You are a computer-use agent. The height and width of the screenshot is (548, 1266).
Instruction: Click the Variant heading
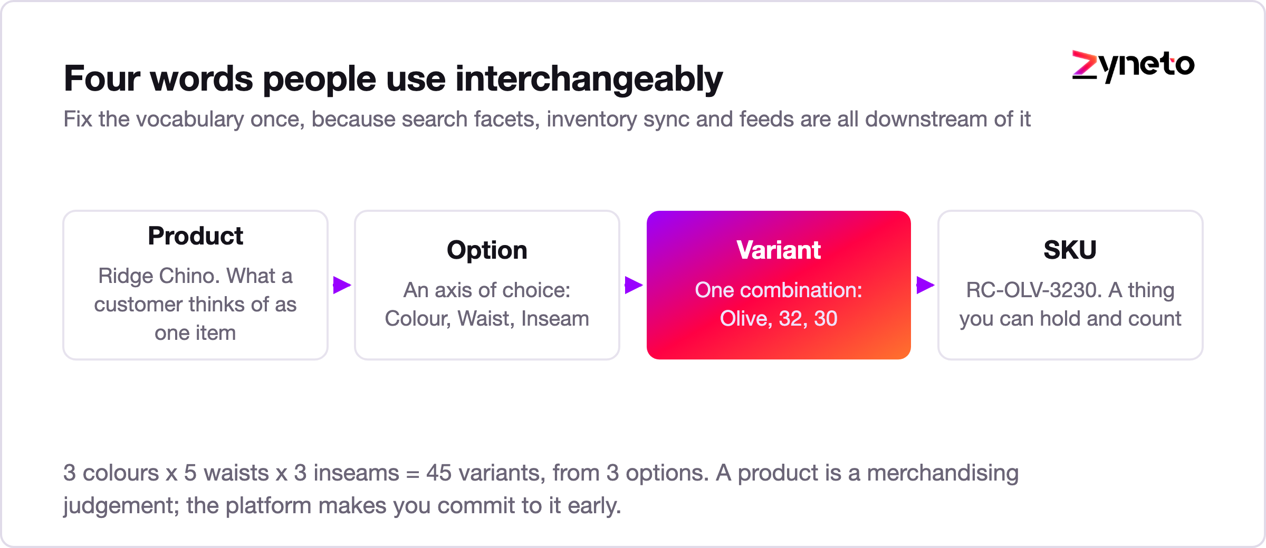[x=779, y=250]
